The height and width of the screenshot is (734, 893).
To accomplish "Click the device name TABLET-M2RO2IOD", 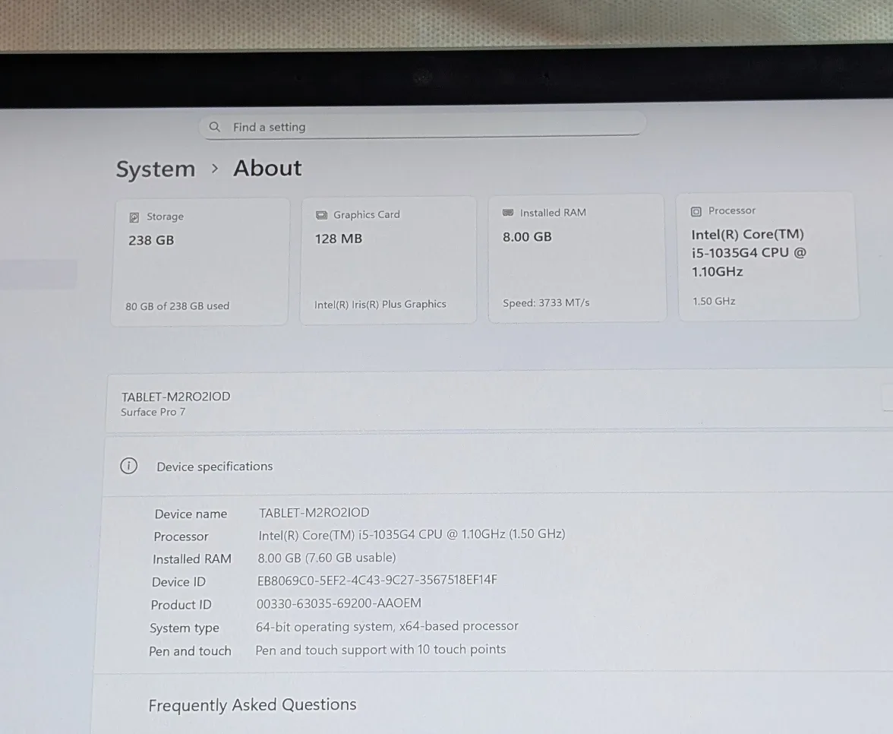I will point(177,396).
